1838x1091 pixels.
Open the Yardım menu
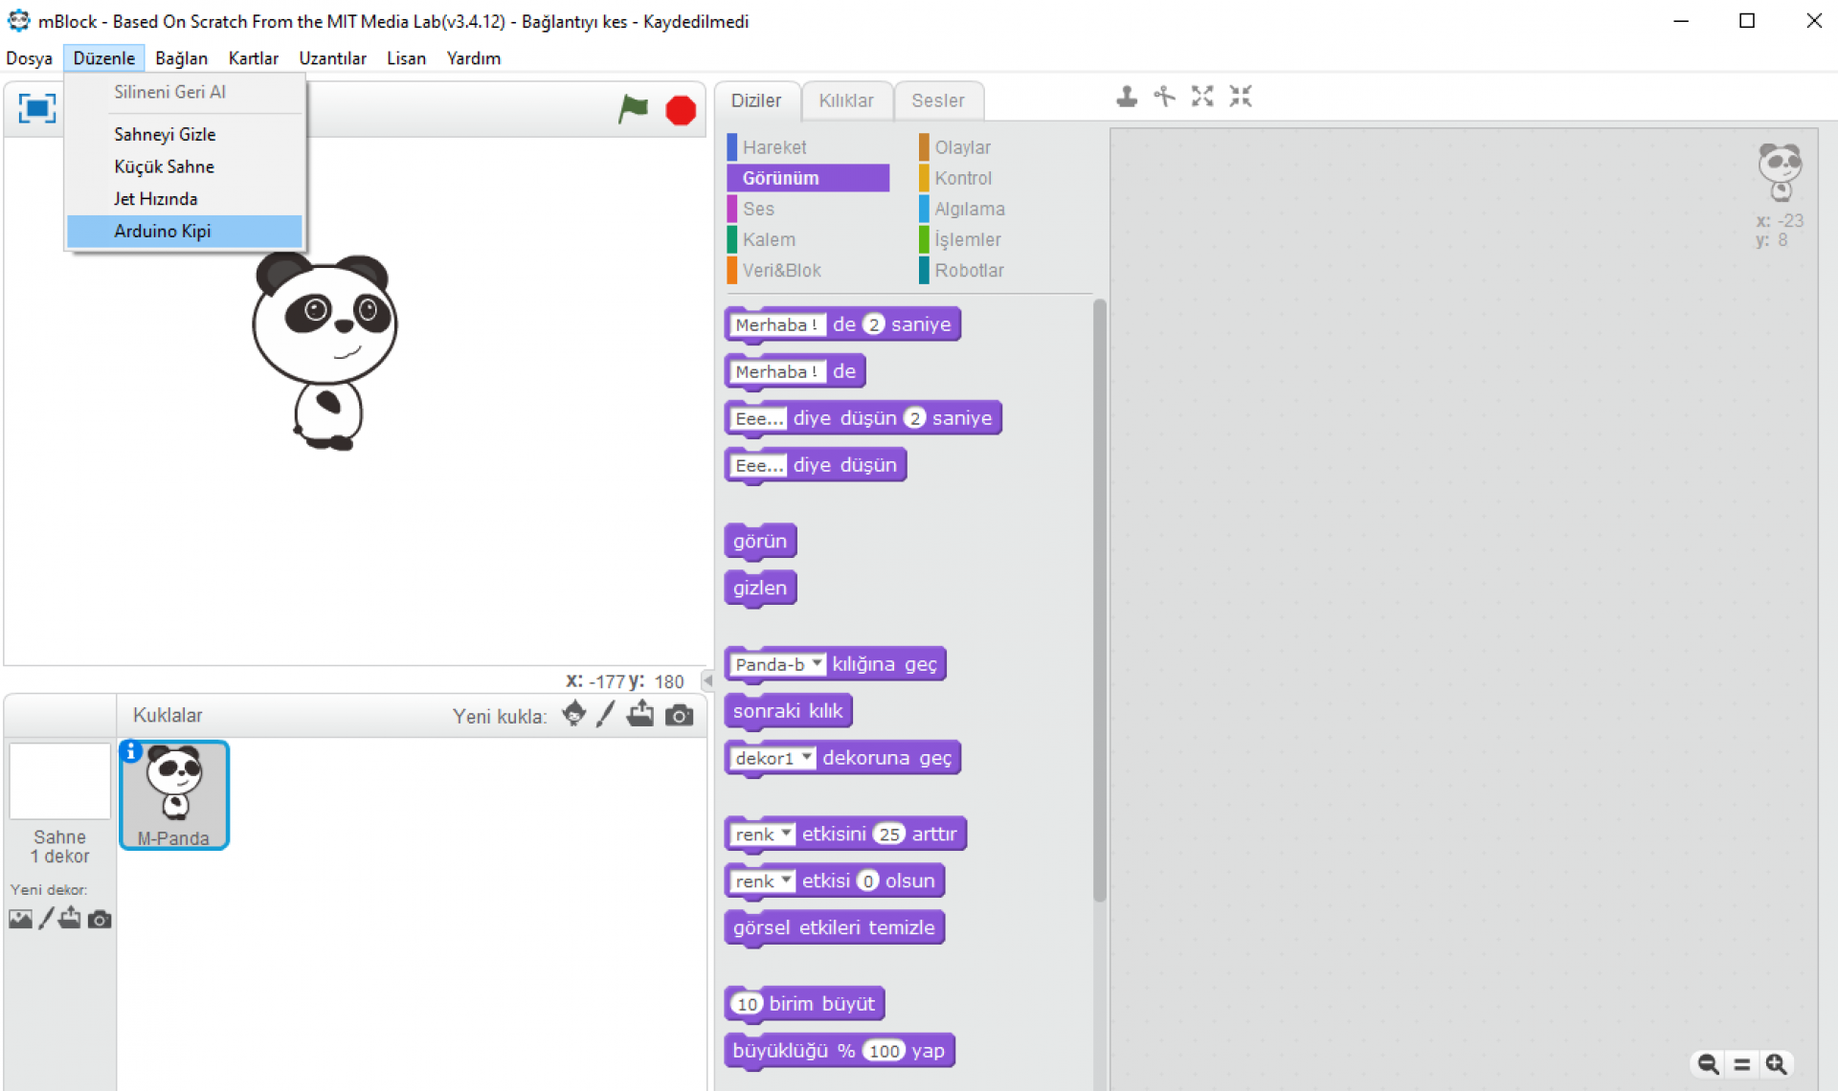(474, 58)
